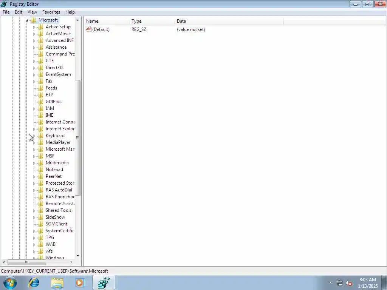Click the IME folder icon

41,115
